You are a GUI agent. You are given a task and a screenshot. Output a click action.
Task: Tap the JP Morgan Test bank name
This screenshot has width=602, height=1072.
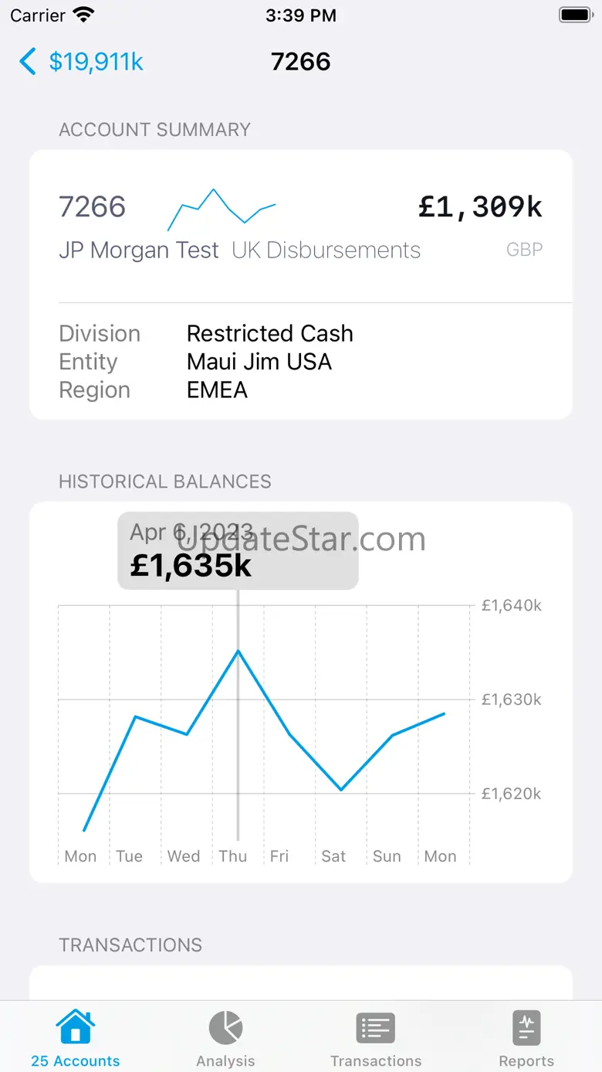click(x=139, y=250)
